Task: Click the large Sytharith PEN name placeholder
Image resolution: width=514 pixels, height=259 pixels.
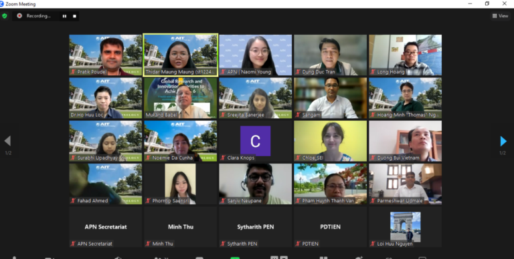Action: pyautogui.click(x=256, y=227)
